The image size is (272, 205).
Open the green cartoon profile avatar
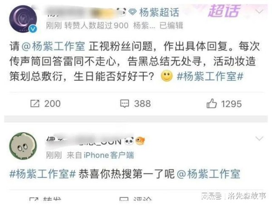(x=23, y=146)
